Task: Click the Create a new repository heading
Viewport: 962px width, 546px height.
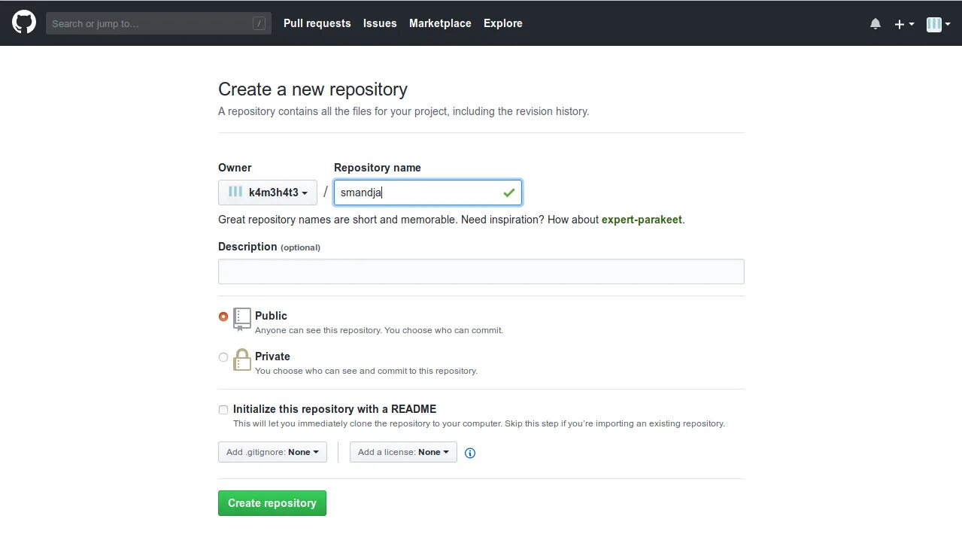Action: pos(313,89)
